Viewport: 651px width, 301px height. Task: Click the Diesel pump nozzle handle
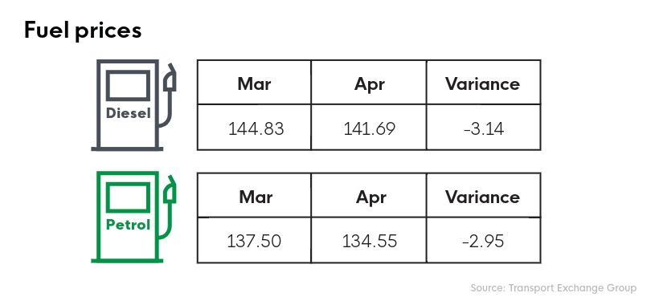pos(170,78)
